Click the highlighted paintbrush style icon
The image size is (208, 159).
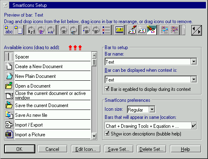152,30
